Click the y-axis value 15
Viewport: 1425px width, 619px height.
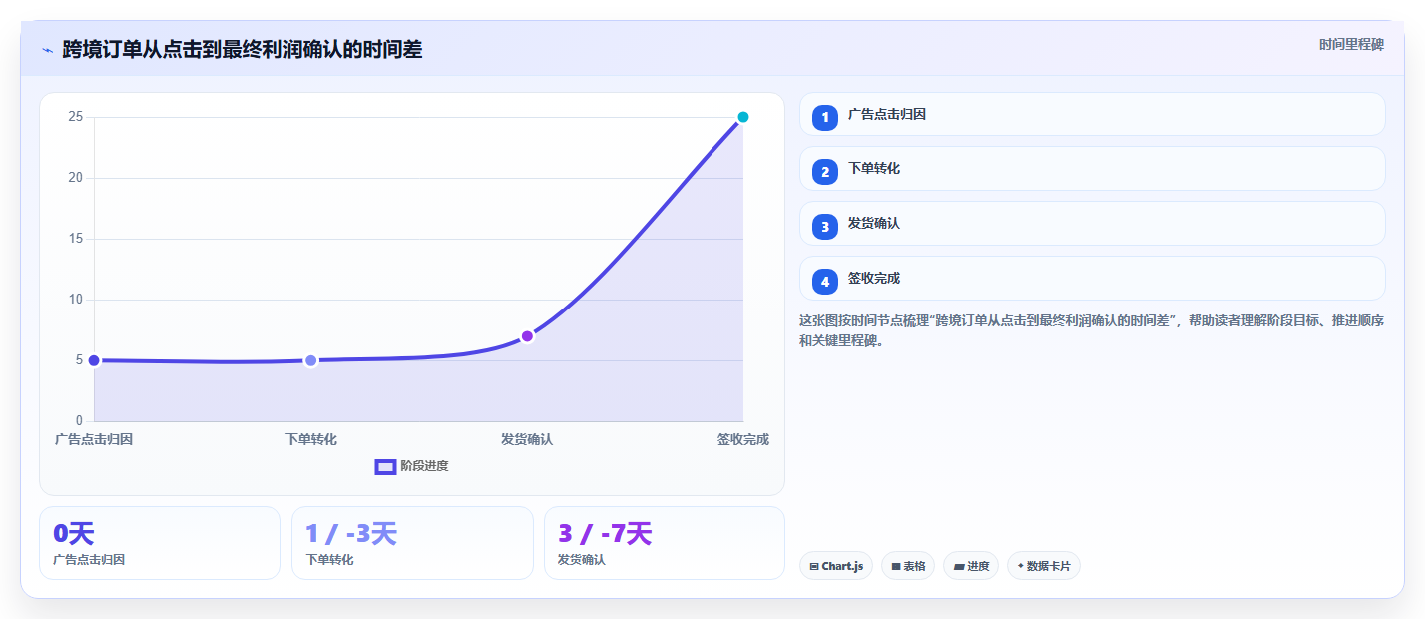75,239
